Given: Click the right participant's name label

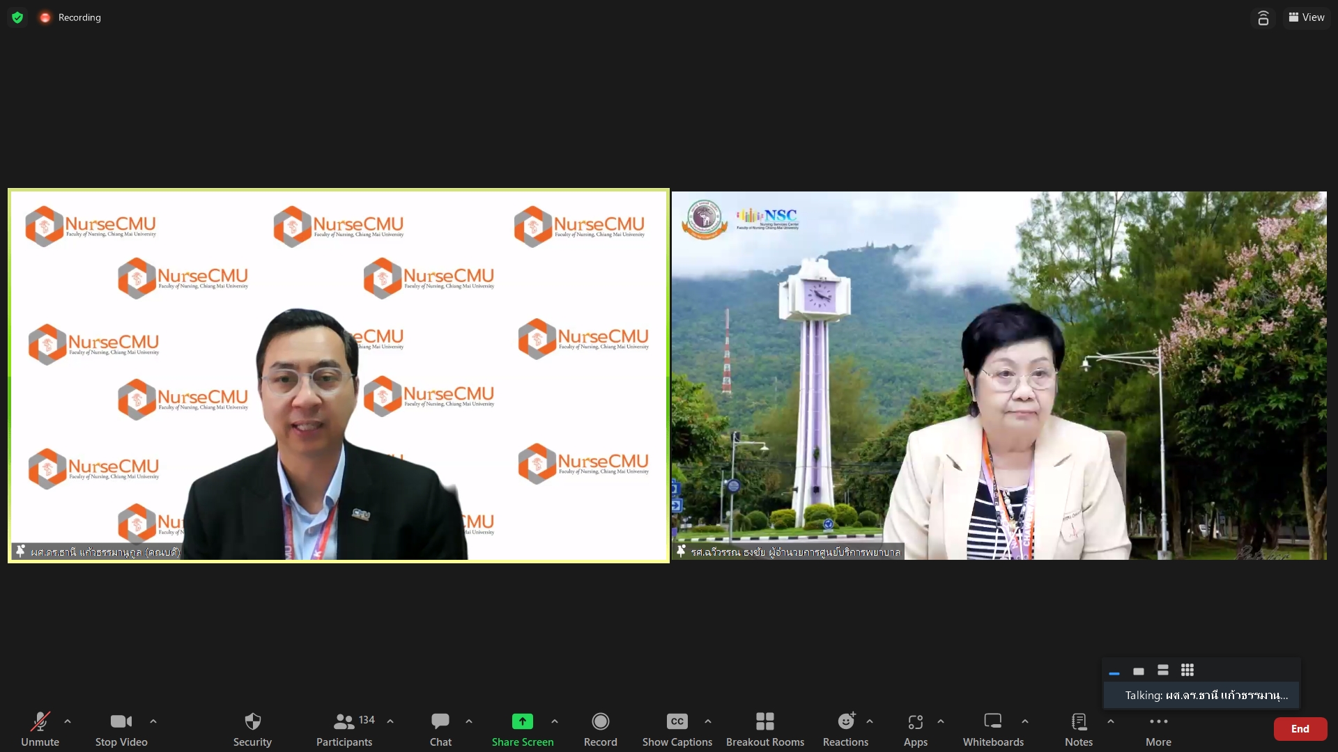Looking at the screenshot, I should point(796,552).
